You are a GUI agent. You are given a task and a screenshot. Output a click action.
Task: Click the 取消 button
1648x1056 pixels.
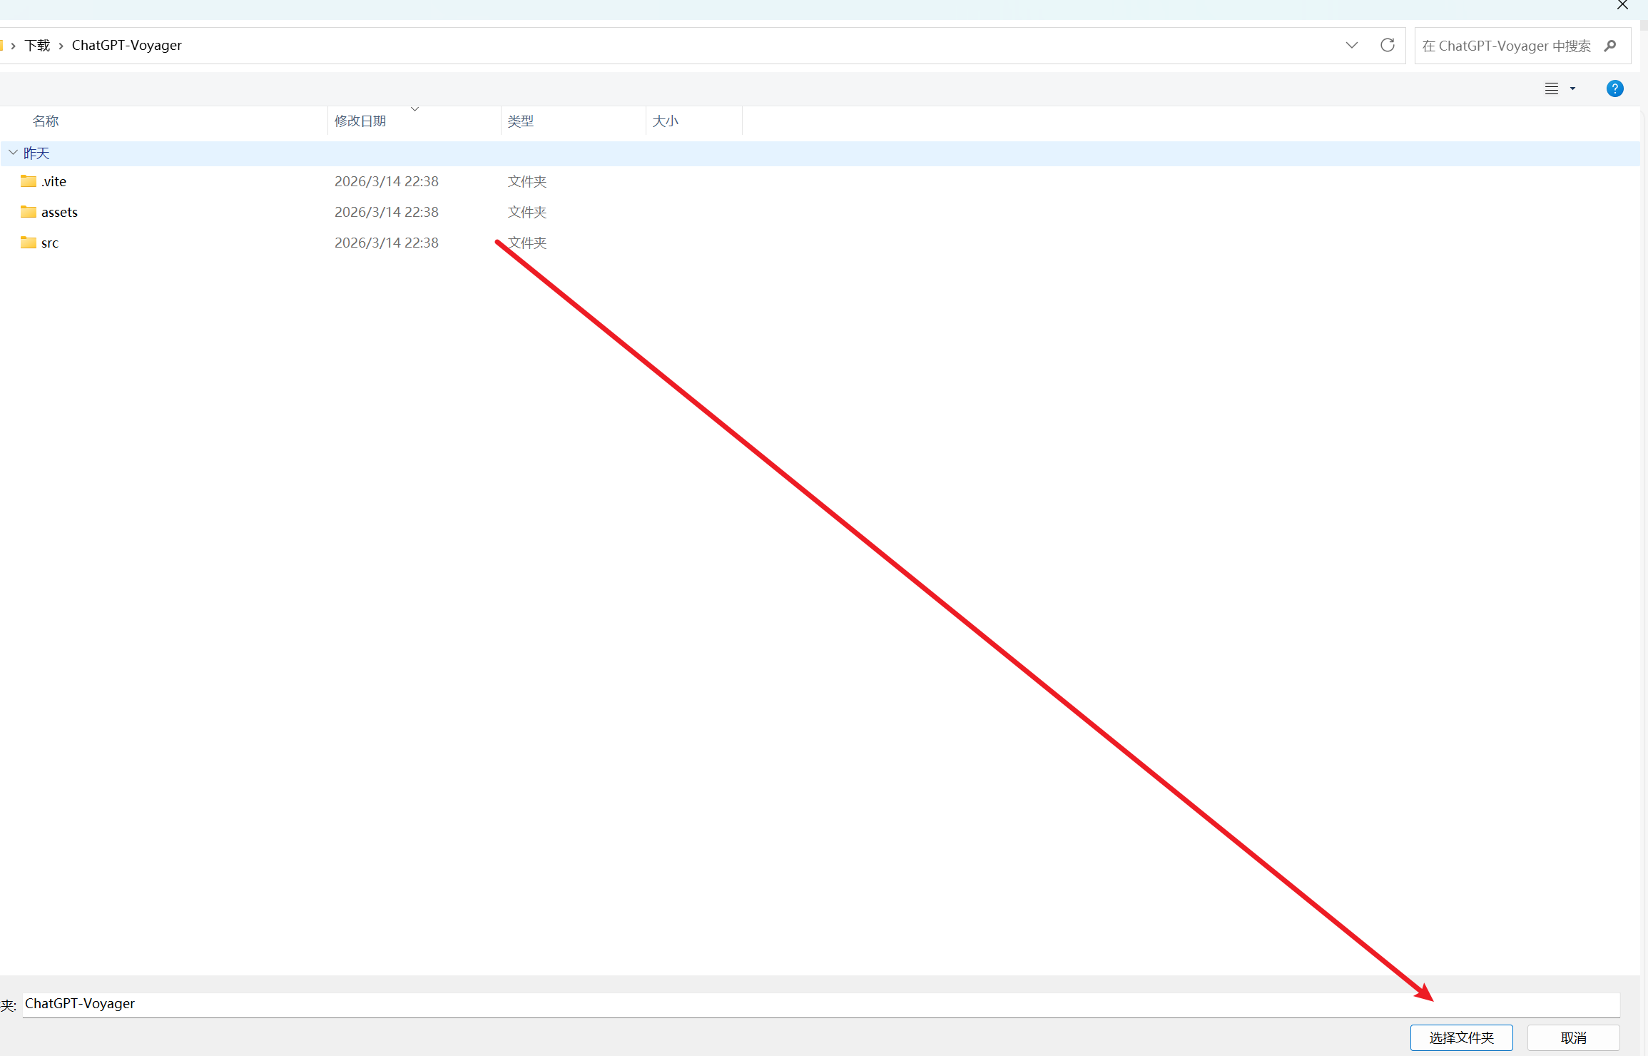tap(1573, 1037)
